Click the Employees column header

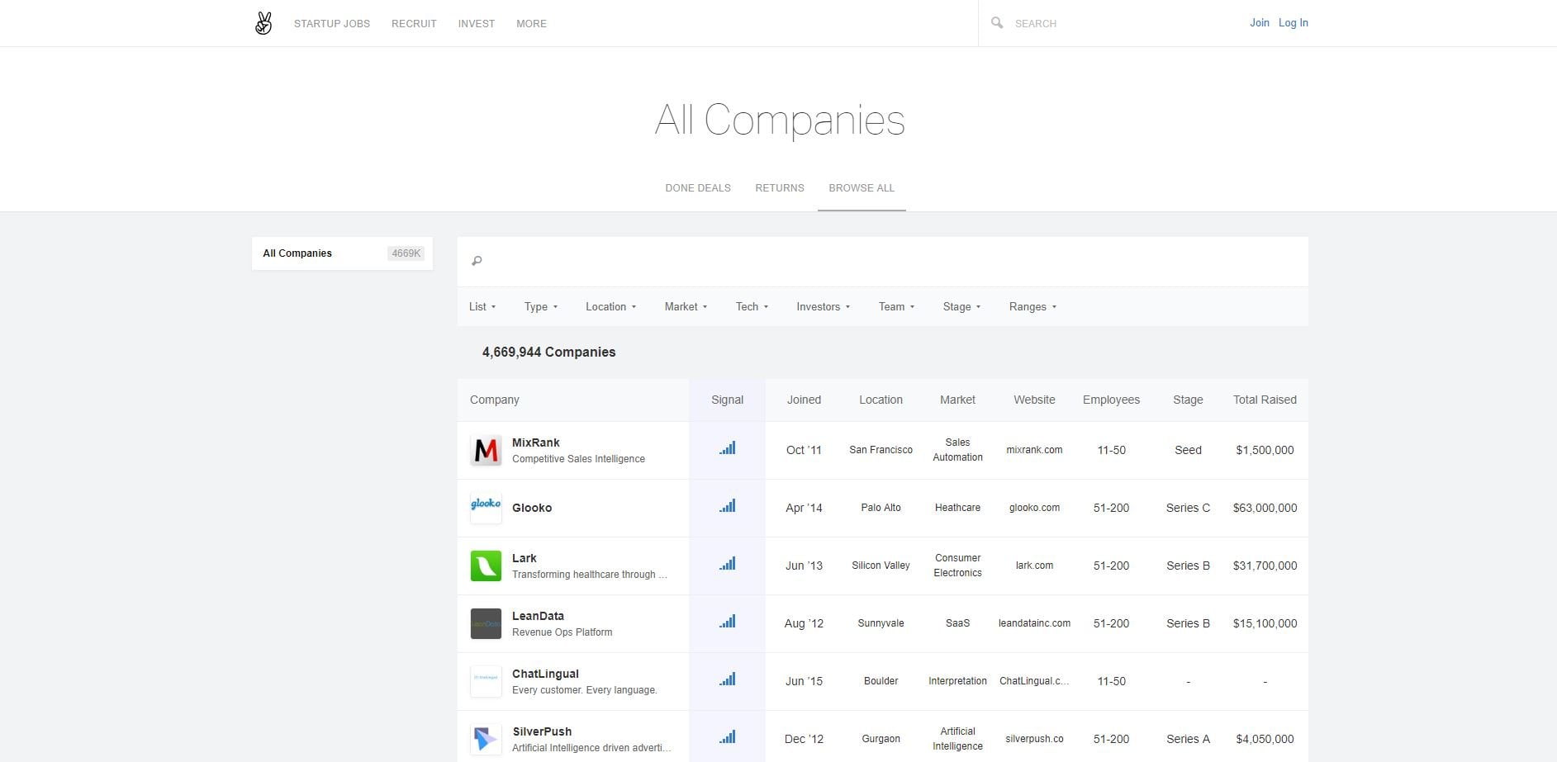click(x=1111, y=400)
